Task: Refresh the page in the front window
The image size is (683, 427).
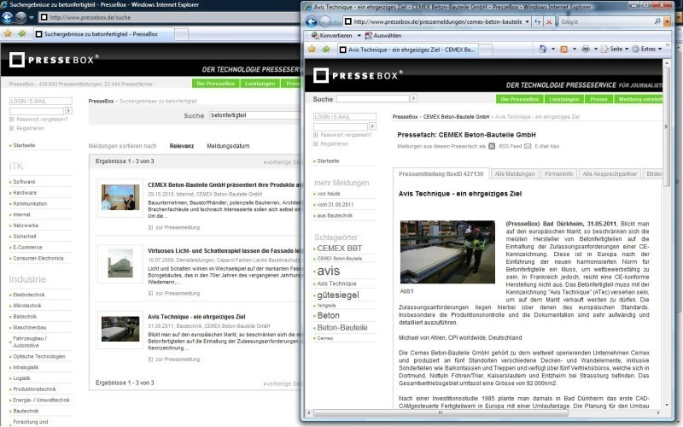Action: coord(538,21)
